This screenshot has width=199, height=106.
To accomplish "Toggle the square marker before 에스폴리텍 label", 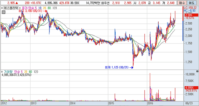I will coord(2,8).
